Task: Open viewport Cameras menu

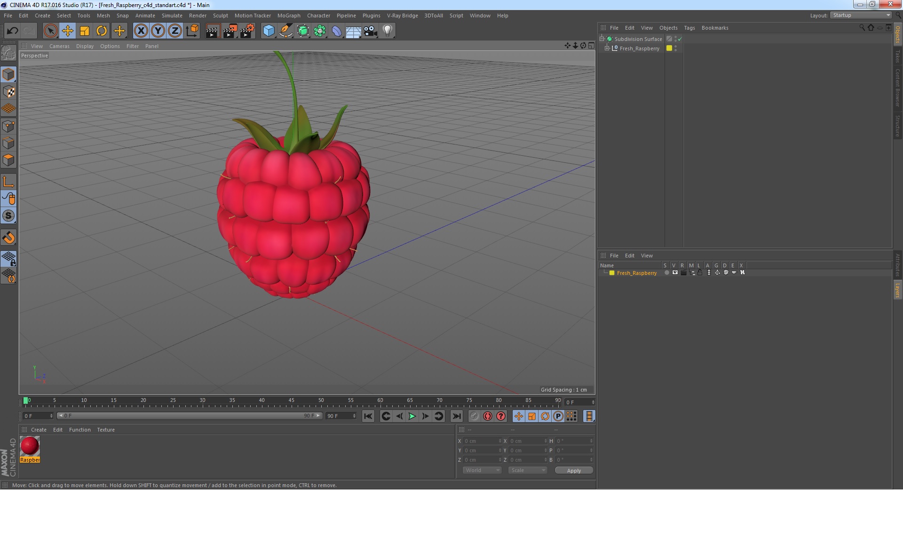Action: (59, 46)
